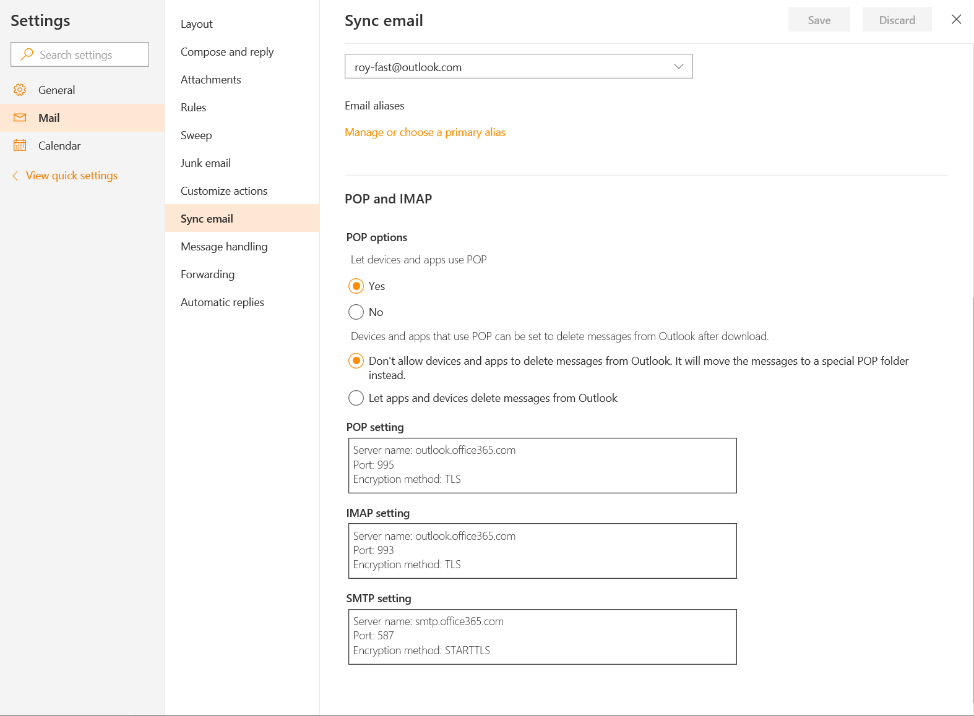Click the search magnifier icon

tap(27, 54)
